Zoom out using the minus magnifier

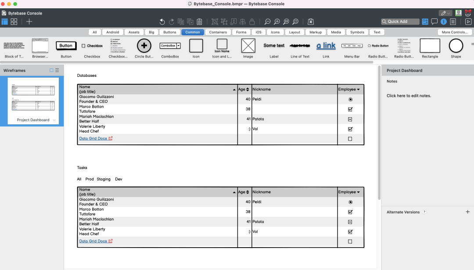(x=267, y=22)
